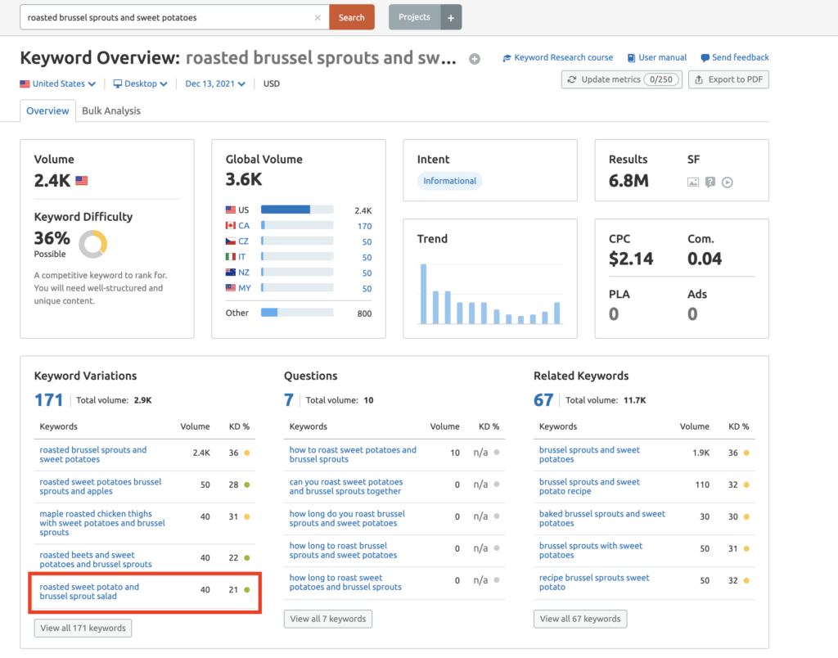Click green KD dot for brussel sprout salad row
Screen dimensions: 838x658
(x=247, y=590)
